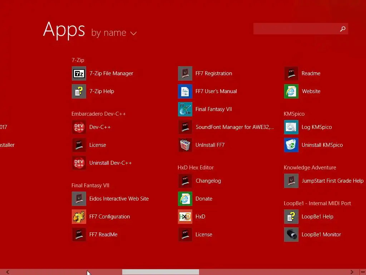Open the FF7 User's Manual icon
366x275 pixels.
point(185,91)
